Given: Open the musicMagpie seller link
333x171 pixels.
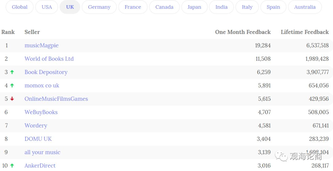Looking at the screenshot, I should click(42, 45).
